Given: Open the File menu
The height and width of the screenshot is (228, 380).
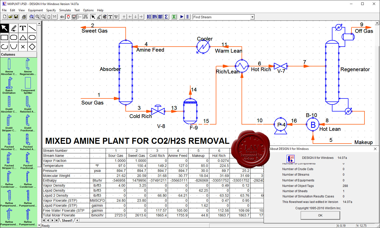Looking at the screenshot, I should pyautogui.click(x=4, y=10).
